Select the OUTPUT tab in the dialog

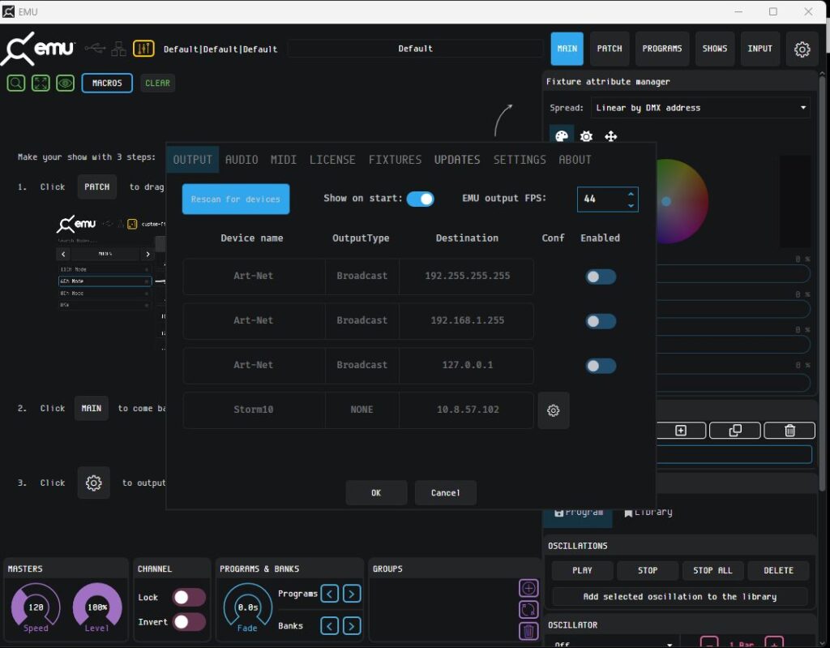point(193,160)
